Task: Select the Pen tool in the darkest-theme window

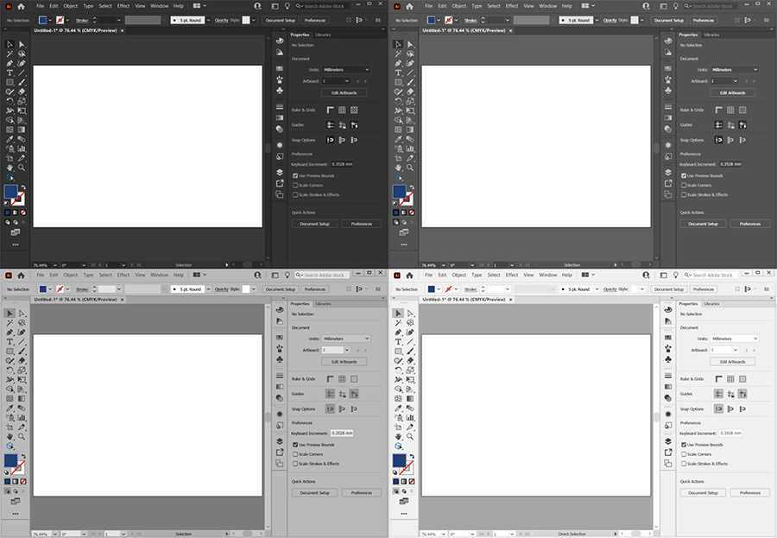Action: [10, 63]
